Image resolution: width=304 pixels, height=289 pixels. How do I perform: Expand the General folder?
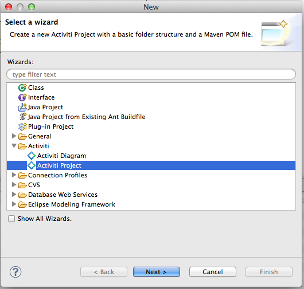(14, 136)
